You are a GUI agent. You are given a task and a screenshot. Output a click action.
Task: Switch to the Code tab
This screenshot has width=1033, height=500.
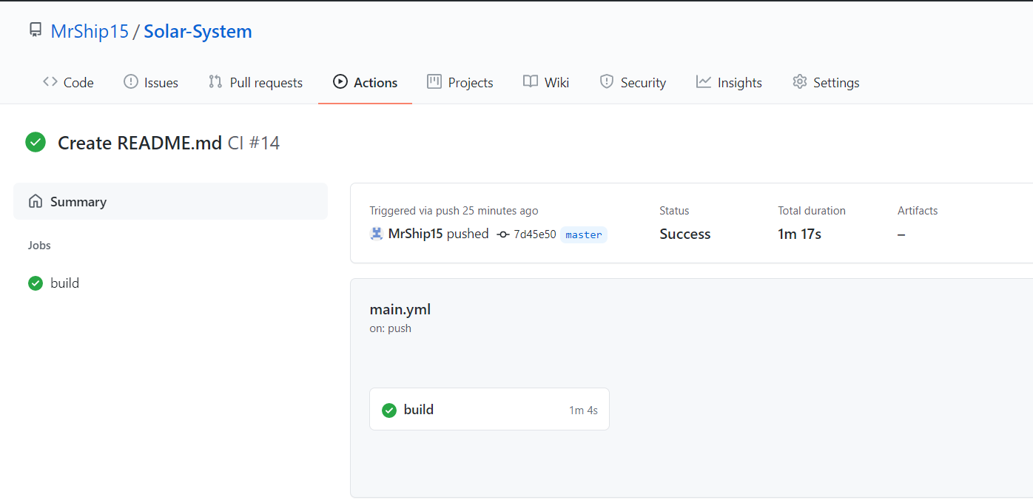click(68, 82)
